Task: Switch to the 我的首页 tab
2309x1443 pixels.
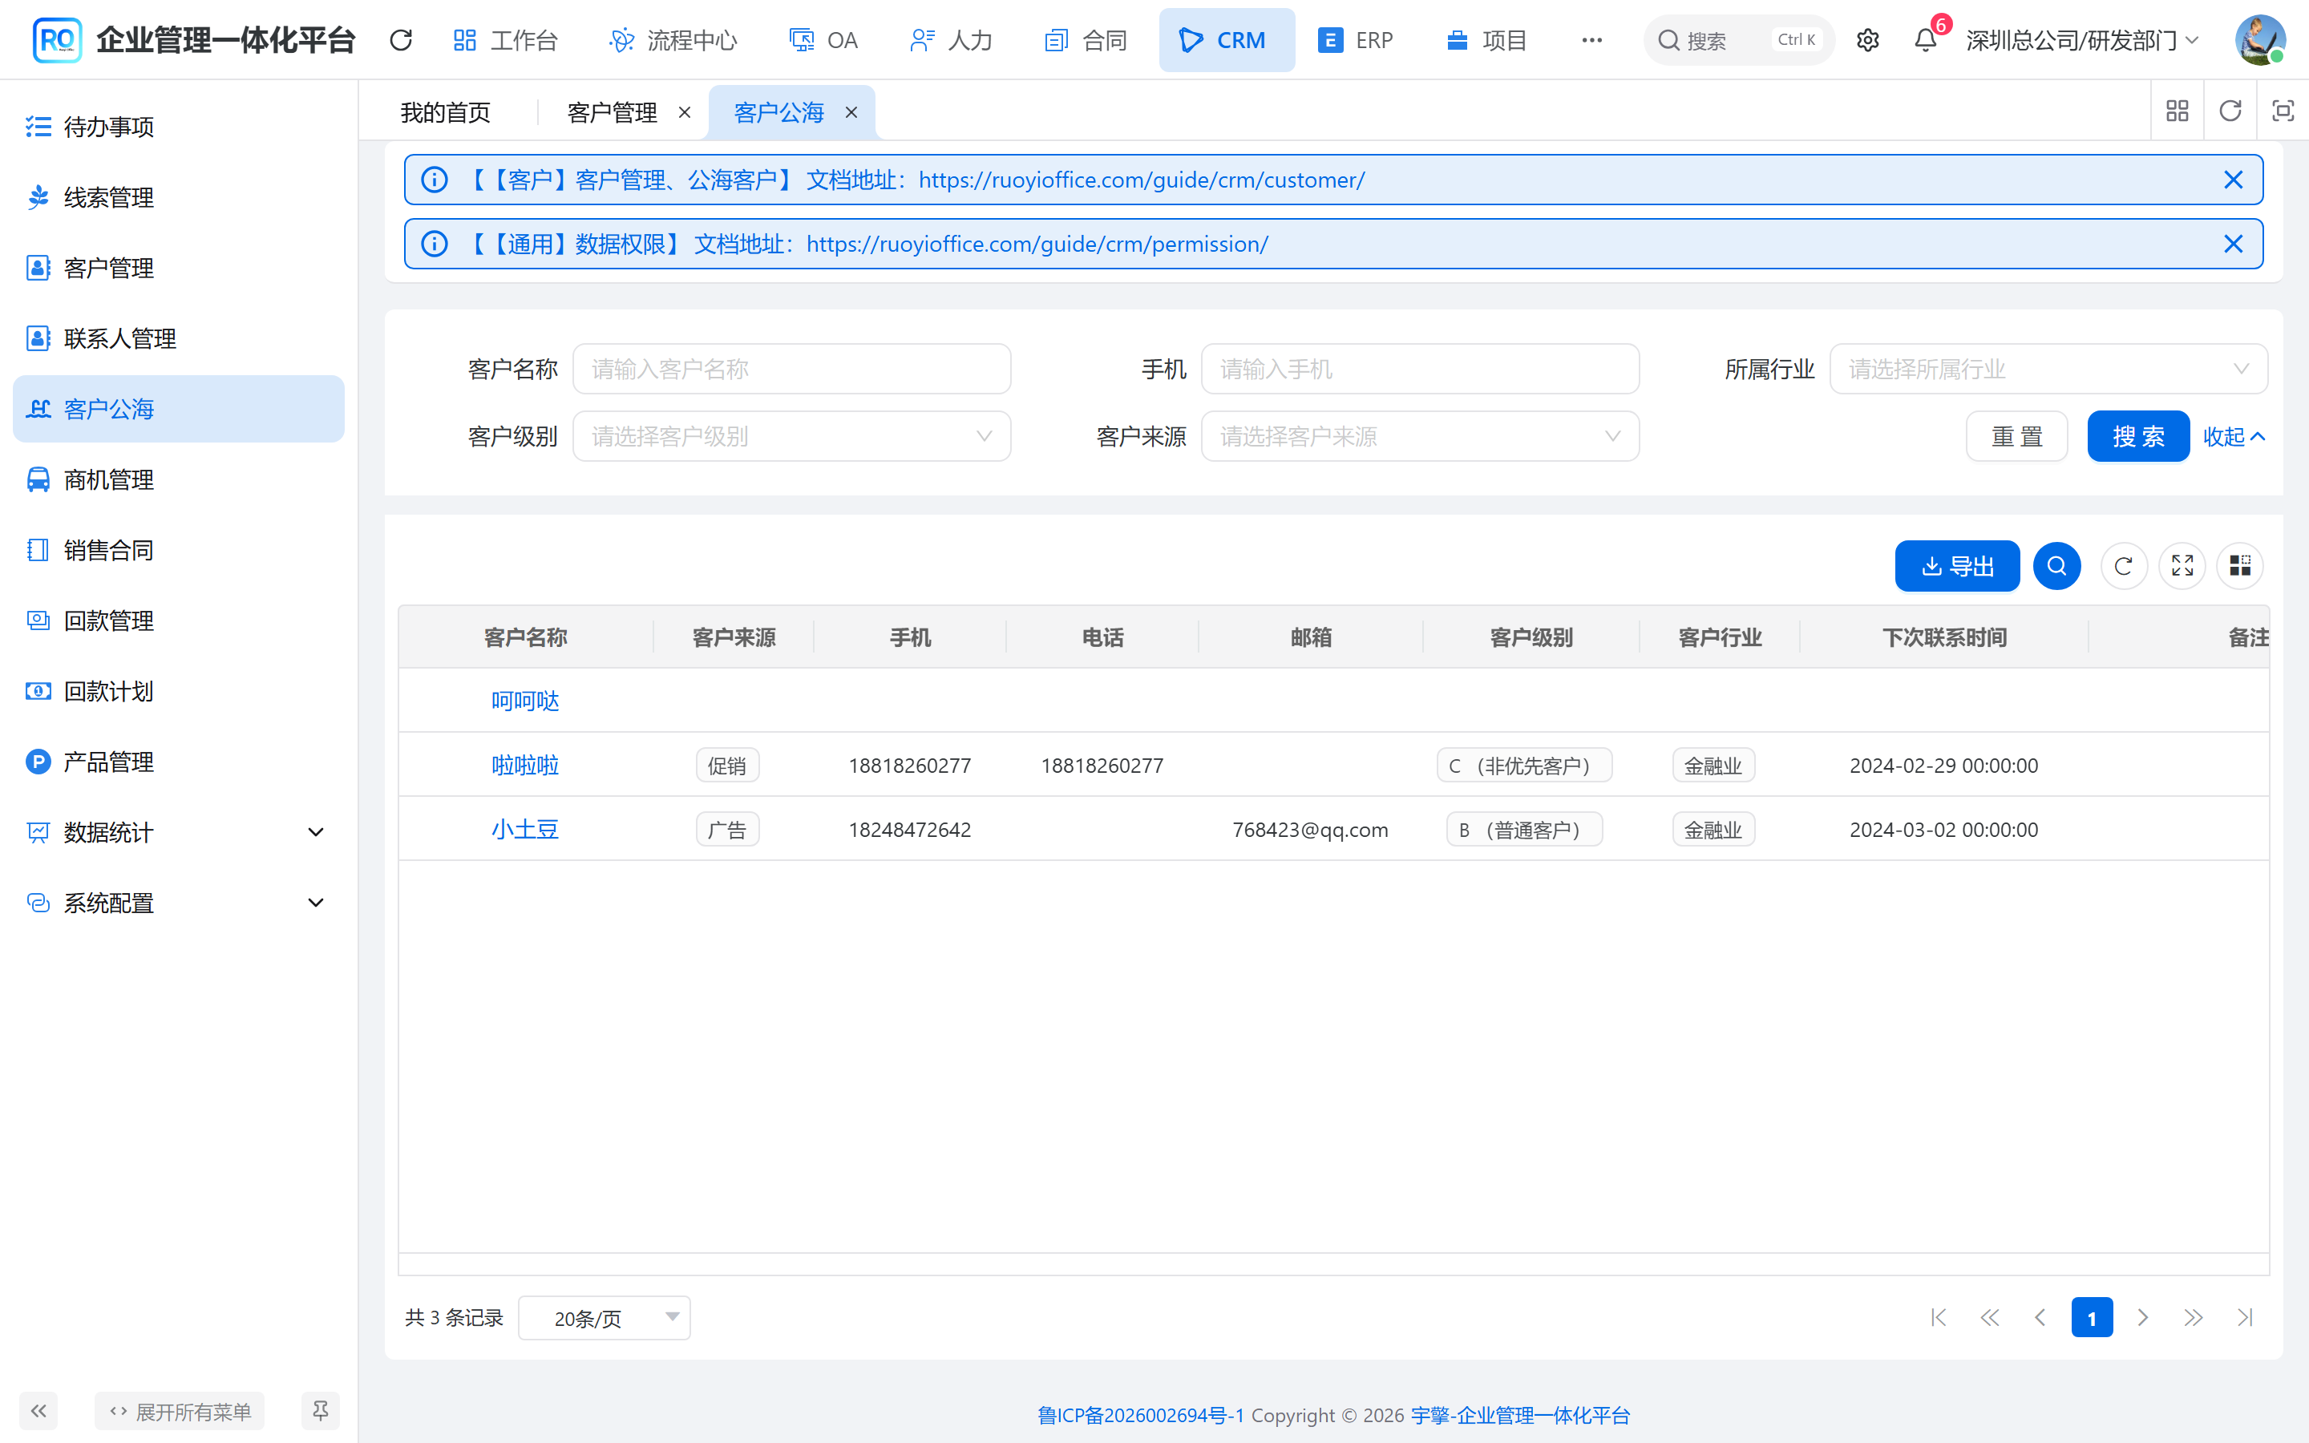Action: [x=446, y=112]
